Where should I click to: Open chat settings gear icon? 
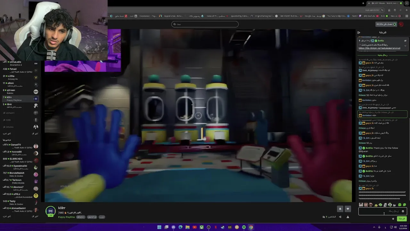point(393,219)
